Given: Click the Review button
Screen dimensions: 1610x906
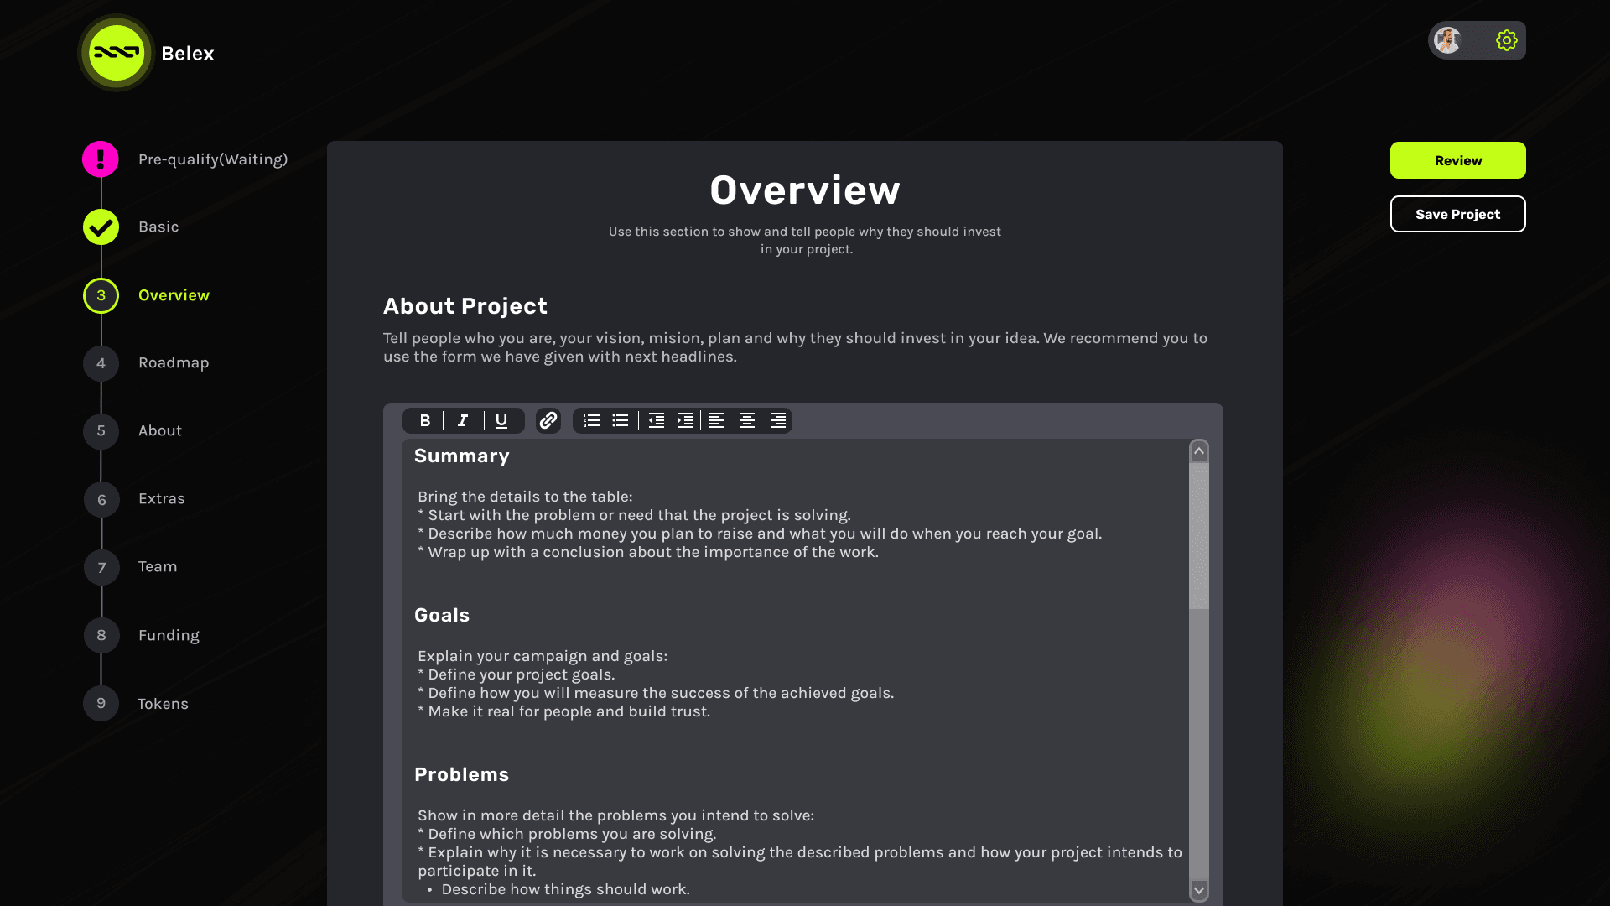Looking at the screenshot, I should [x=1457, y=159].
